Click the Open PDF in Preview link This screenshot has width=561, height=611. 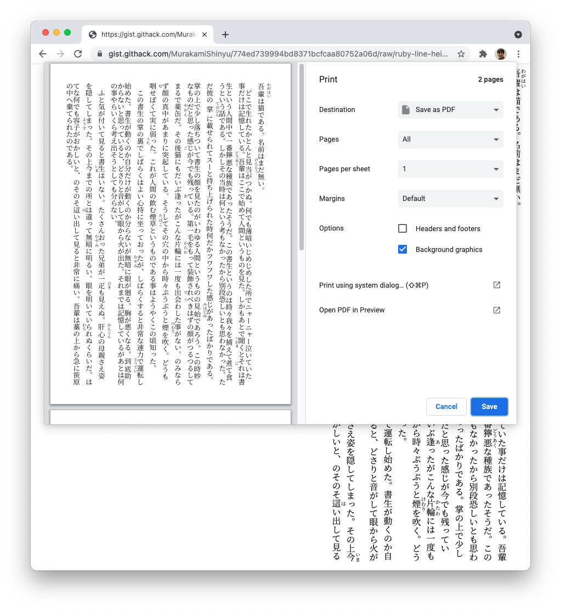tap(352, 310)
